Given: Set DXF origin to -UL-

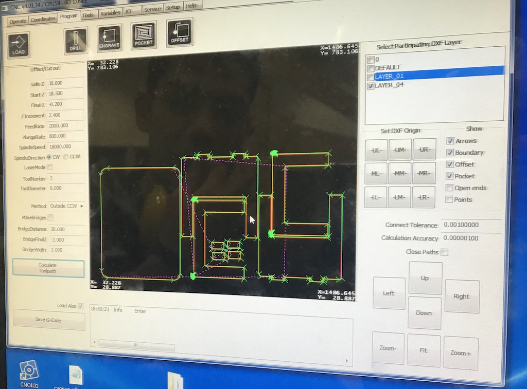Looking at the screenshot, I should (376, 150).
